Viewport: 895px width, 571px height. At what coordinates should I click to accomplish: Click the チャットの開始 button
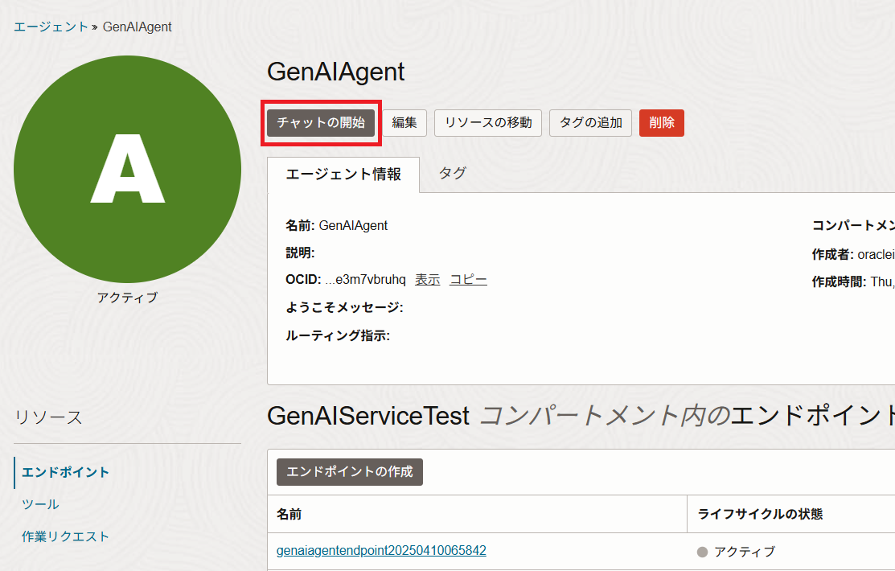point(321,123)
